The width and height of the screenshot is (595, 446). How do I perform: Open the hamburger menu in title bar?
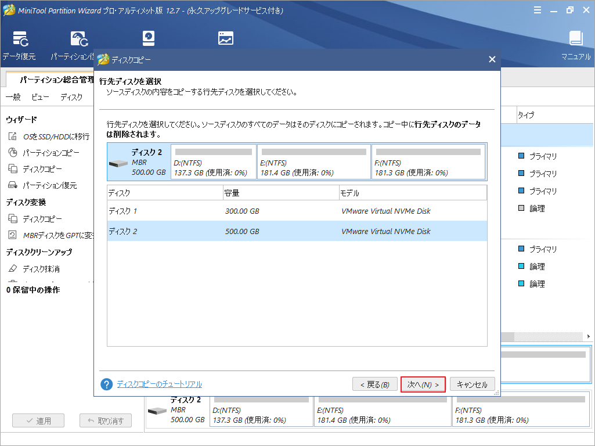[538, 10]
